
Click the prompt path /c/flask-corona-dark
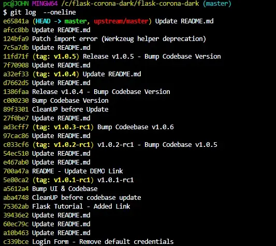[x=130, y=4]
